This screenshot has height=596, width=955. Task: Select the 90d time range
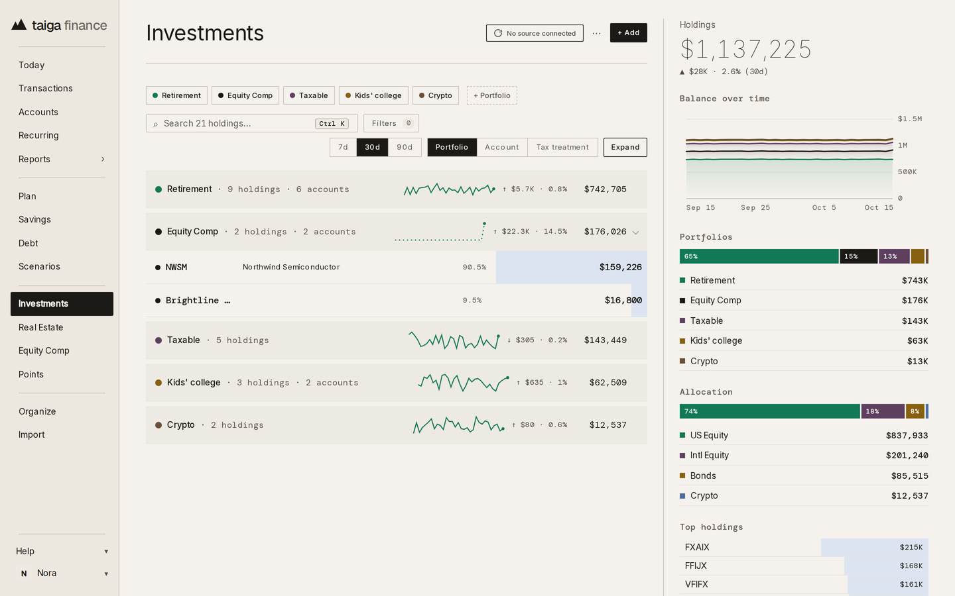(x=405, y=147)
